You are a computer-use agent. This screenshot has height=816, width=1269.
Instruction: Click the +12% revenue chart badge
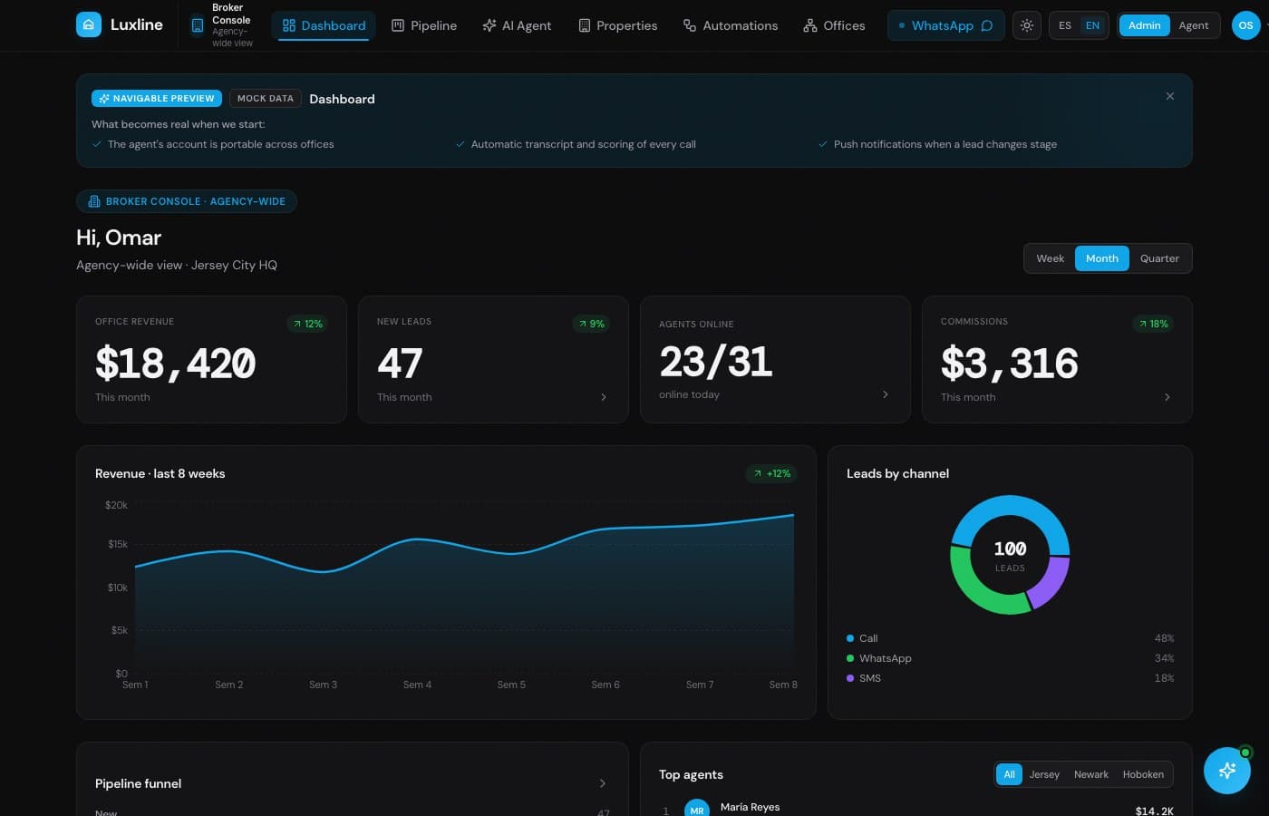[x=771, y=473]
